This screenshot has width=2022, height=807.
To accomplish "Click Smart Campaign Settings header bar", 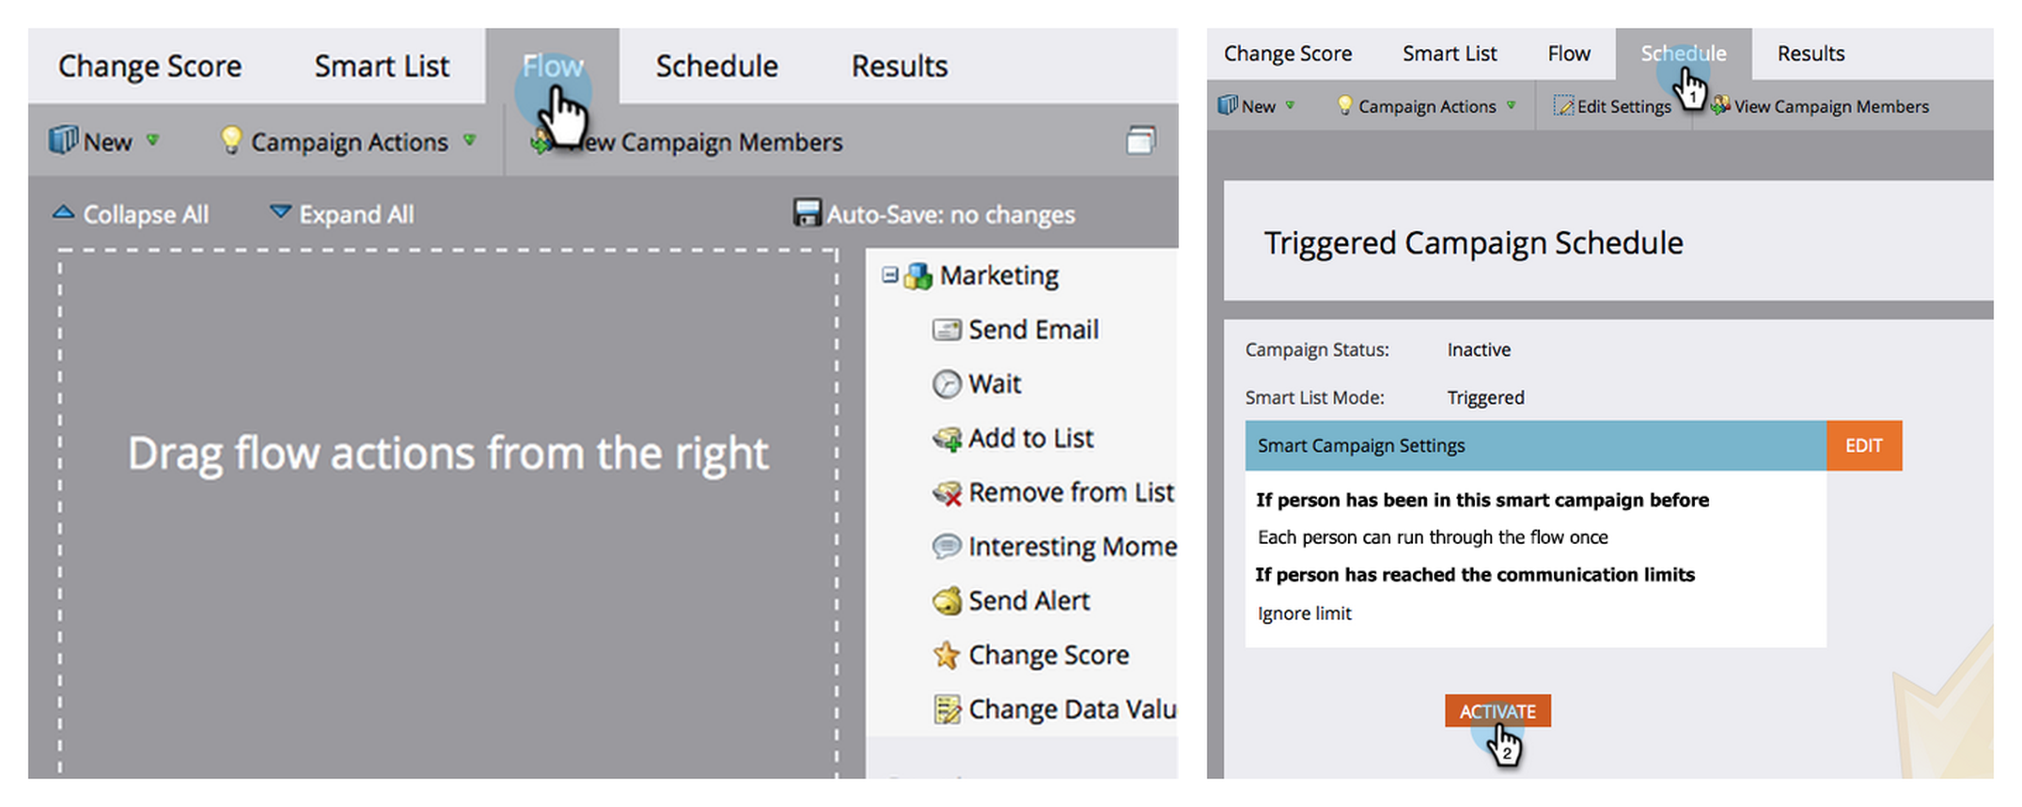I will 1535,445.
